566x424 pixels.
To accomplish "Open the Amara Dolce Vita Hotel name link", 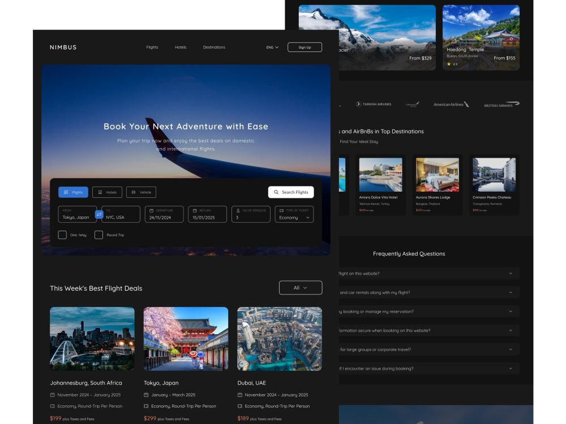I will tap(378, 197).
